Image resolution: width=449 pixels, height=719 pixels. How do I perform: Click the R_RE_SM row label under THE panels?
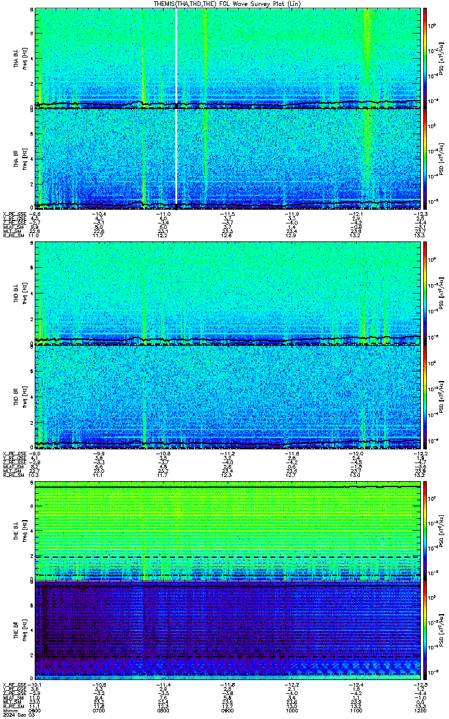click(13, 705)
